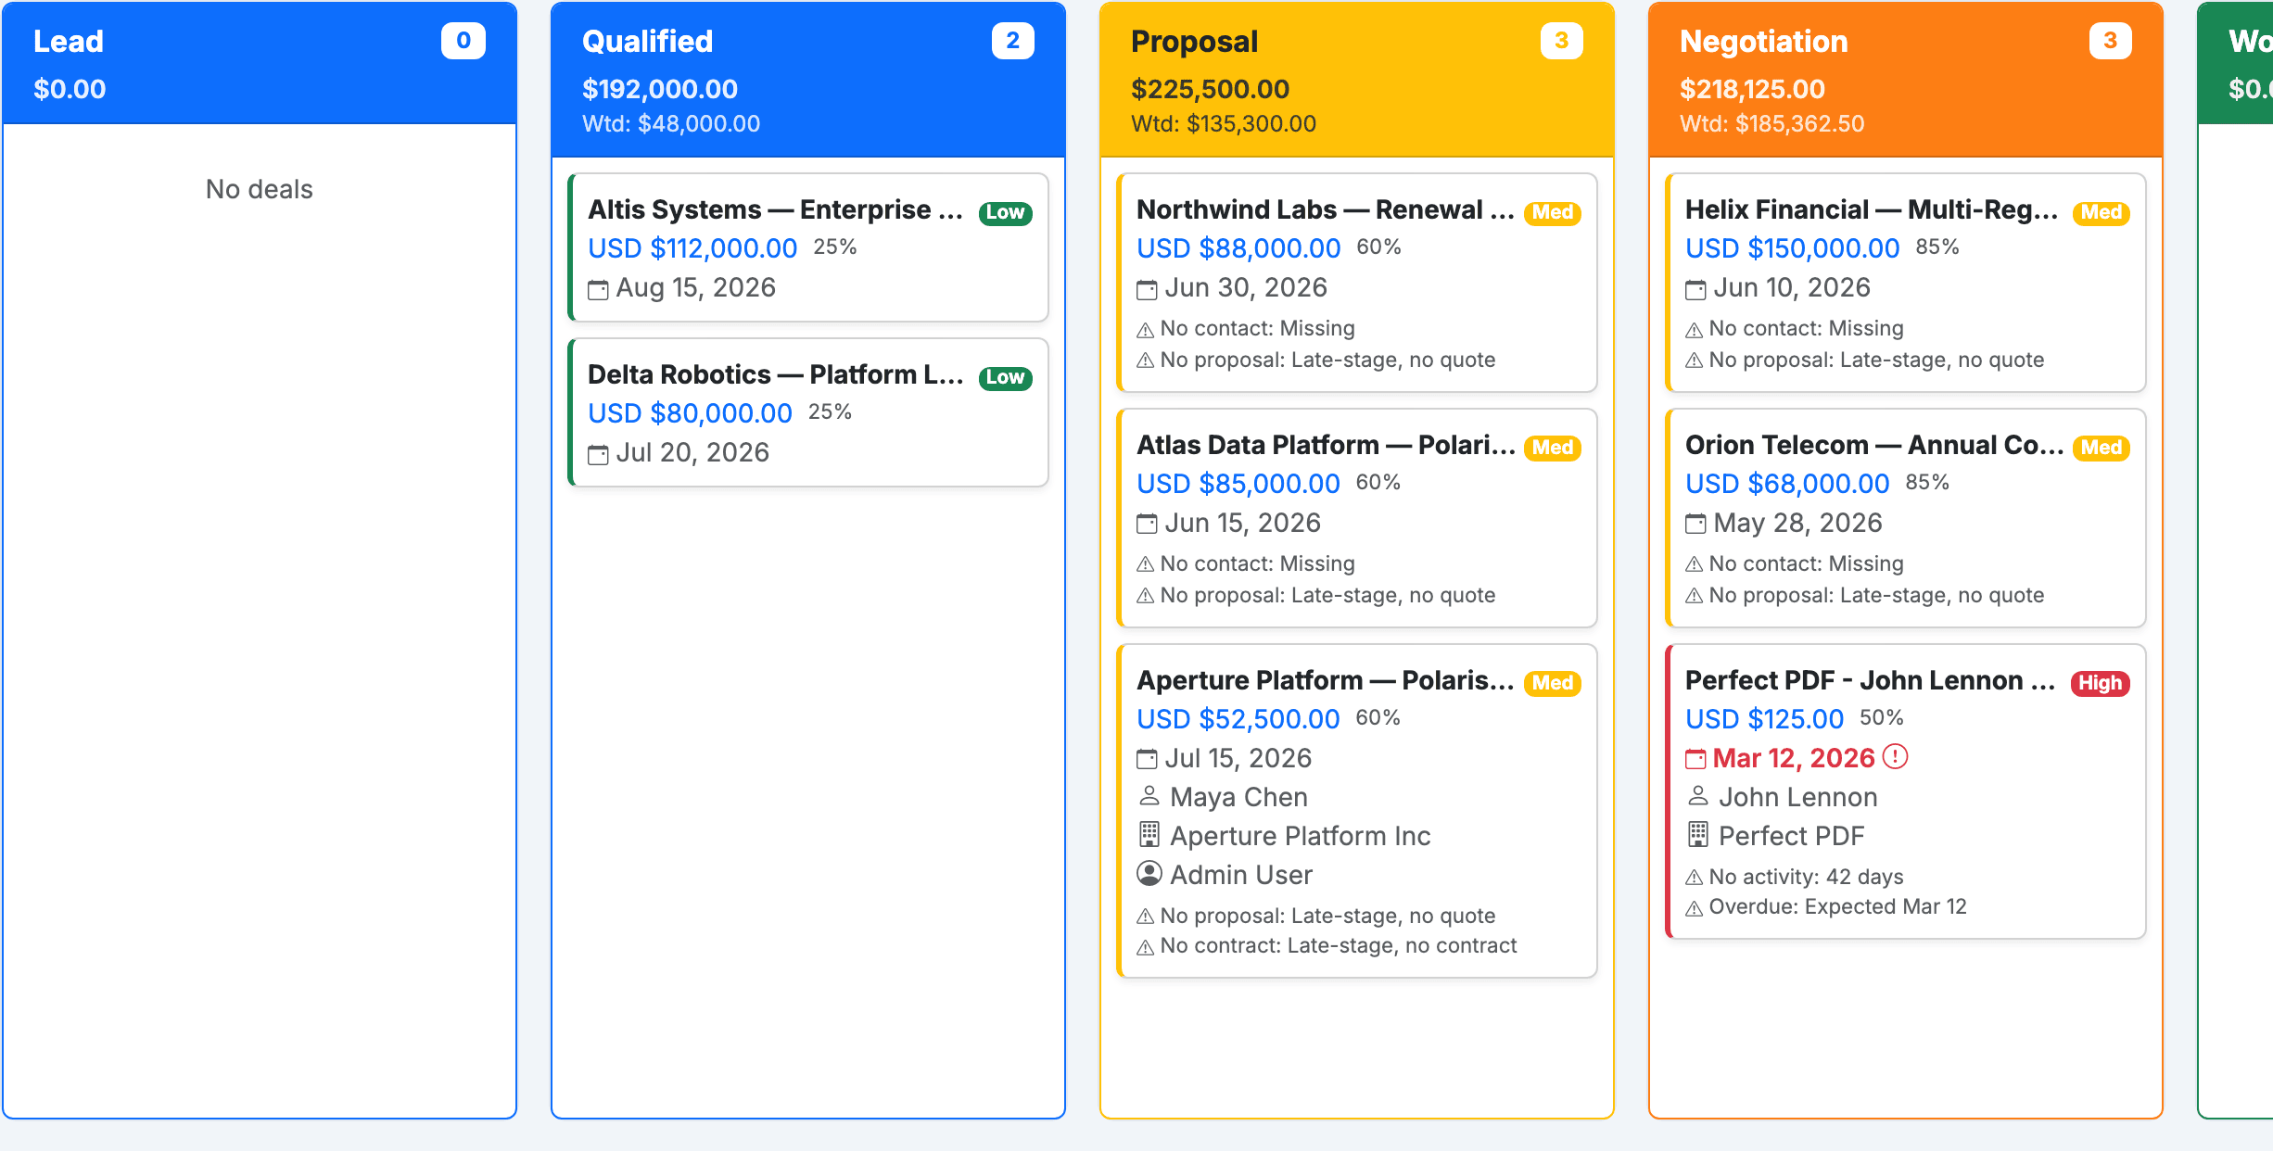Click calendar icon beside Jul 20, 2026
This screenshot has height=1151, width=2273.
pyautogui.click(x=599, y=454)
